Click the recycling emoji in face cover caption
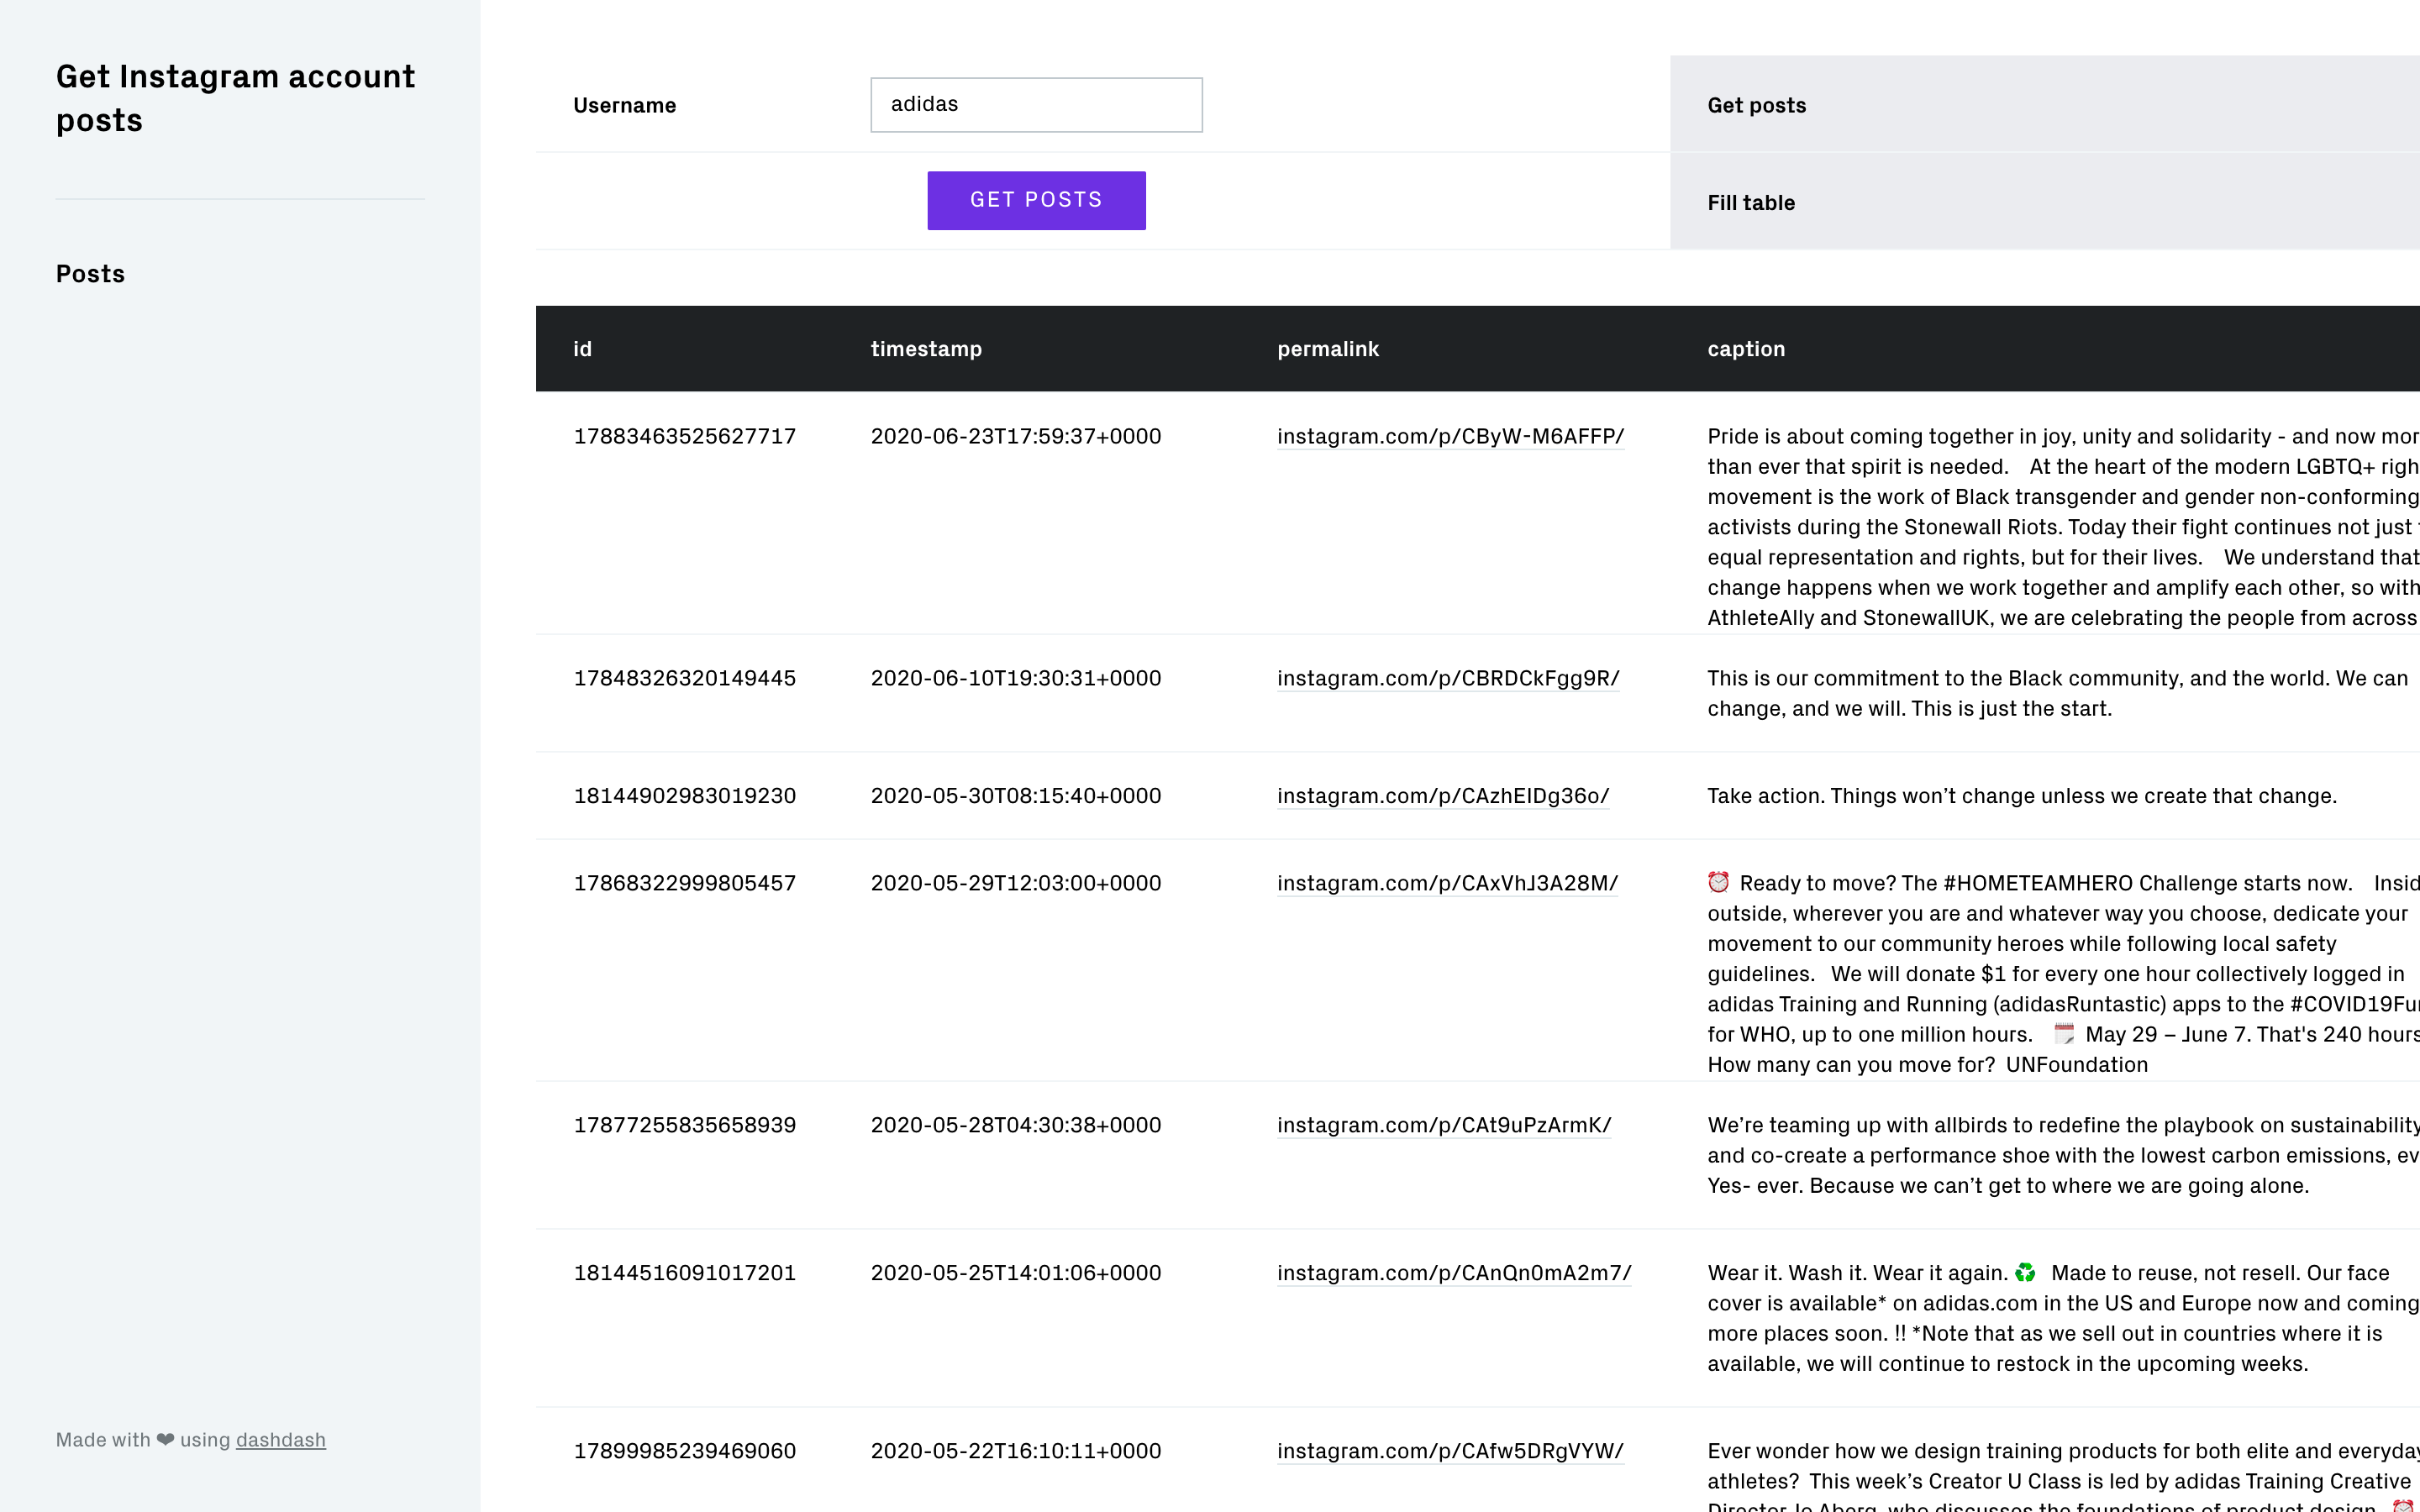 click(2025, 1272)
